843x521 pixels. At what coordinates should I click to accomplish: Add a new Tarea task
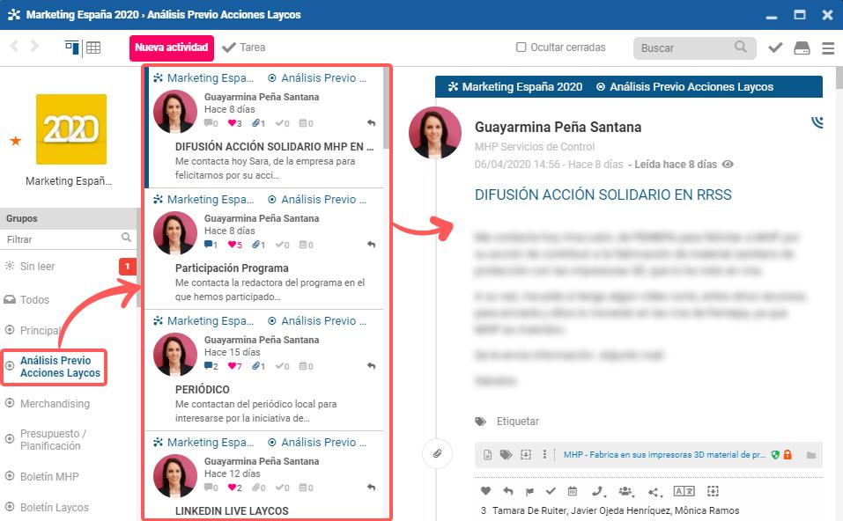point(244,48)
